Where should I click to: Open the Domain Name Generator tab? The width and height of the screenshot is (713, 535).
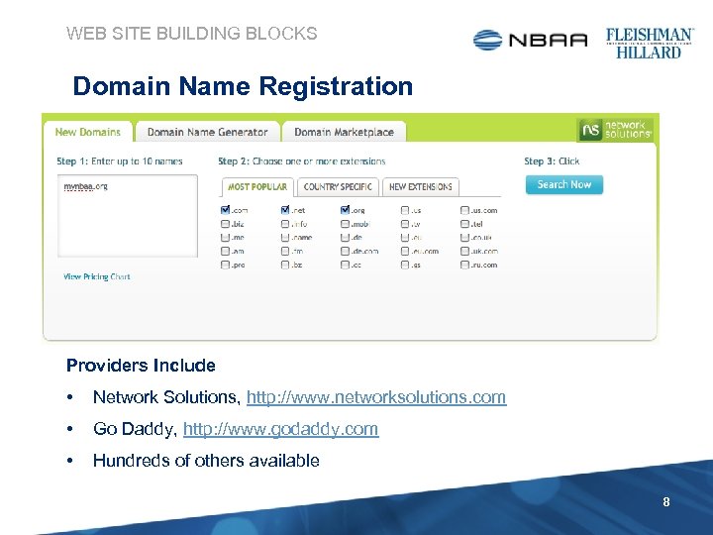pyautogui.click(x=207, y=132)
